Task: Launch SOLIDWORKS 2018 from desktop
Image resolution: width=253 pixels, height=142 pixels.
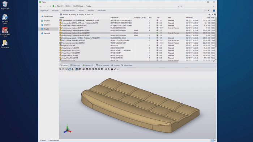Action: click(x=5, y=32)
